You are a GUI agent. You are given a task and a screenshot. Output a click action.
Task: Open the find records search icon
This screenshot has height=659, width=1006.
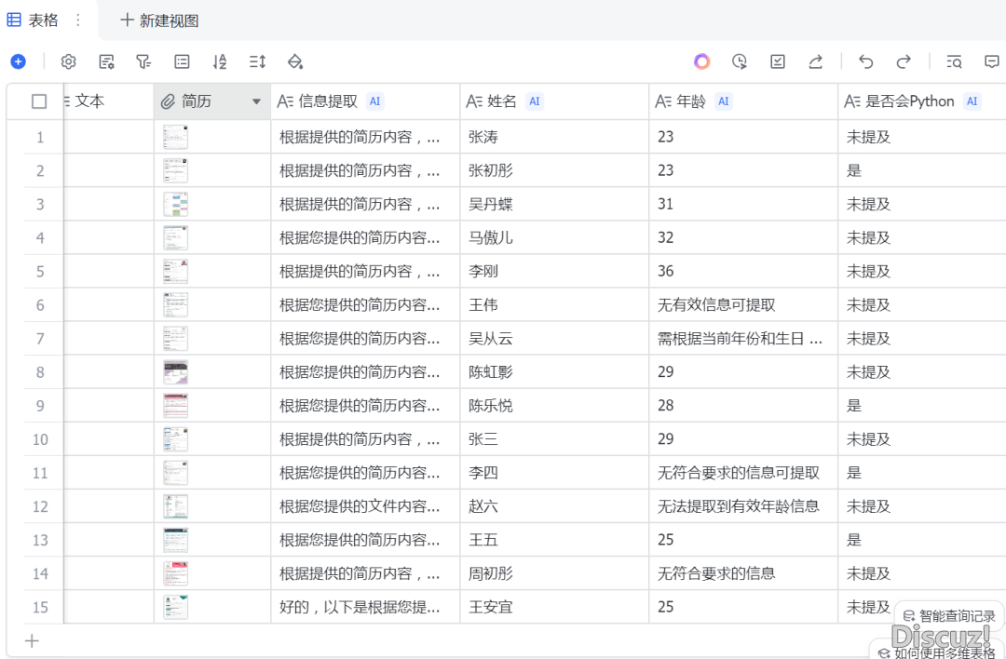[x=954, y=61]
